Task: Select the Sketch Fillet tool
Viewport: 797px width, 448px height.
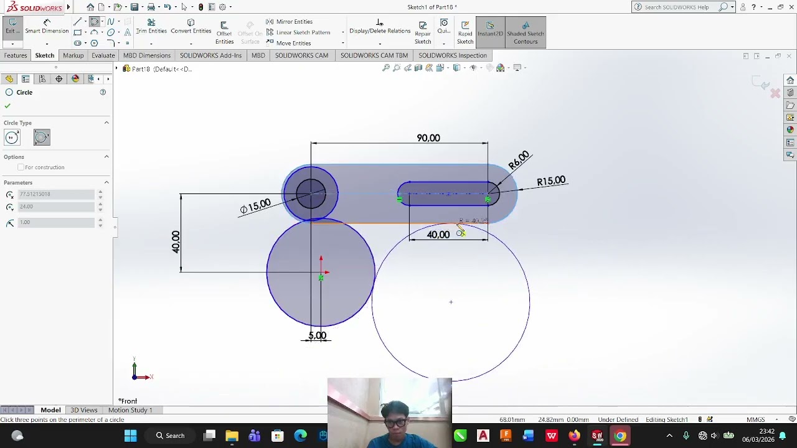Action: click(x=111, y=43)
